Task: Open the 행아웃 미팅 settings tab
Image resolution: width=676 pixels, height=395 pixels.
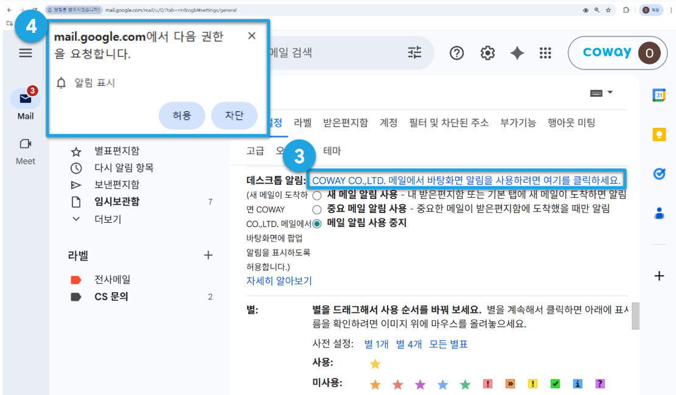Action: (571, 123)
